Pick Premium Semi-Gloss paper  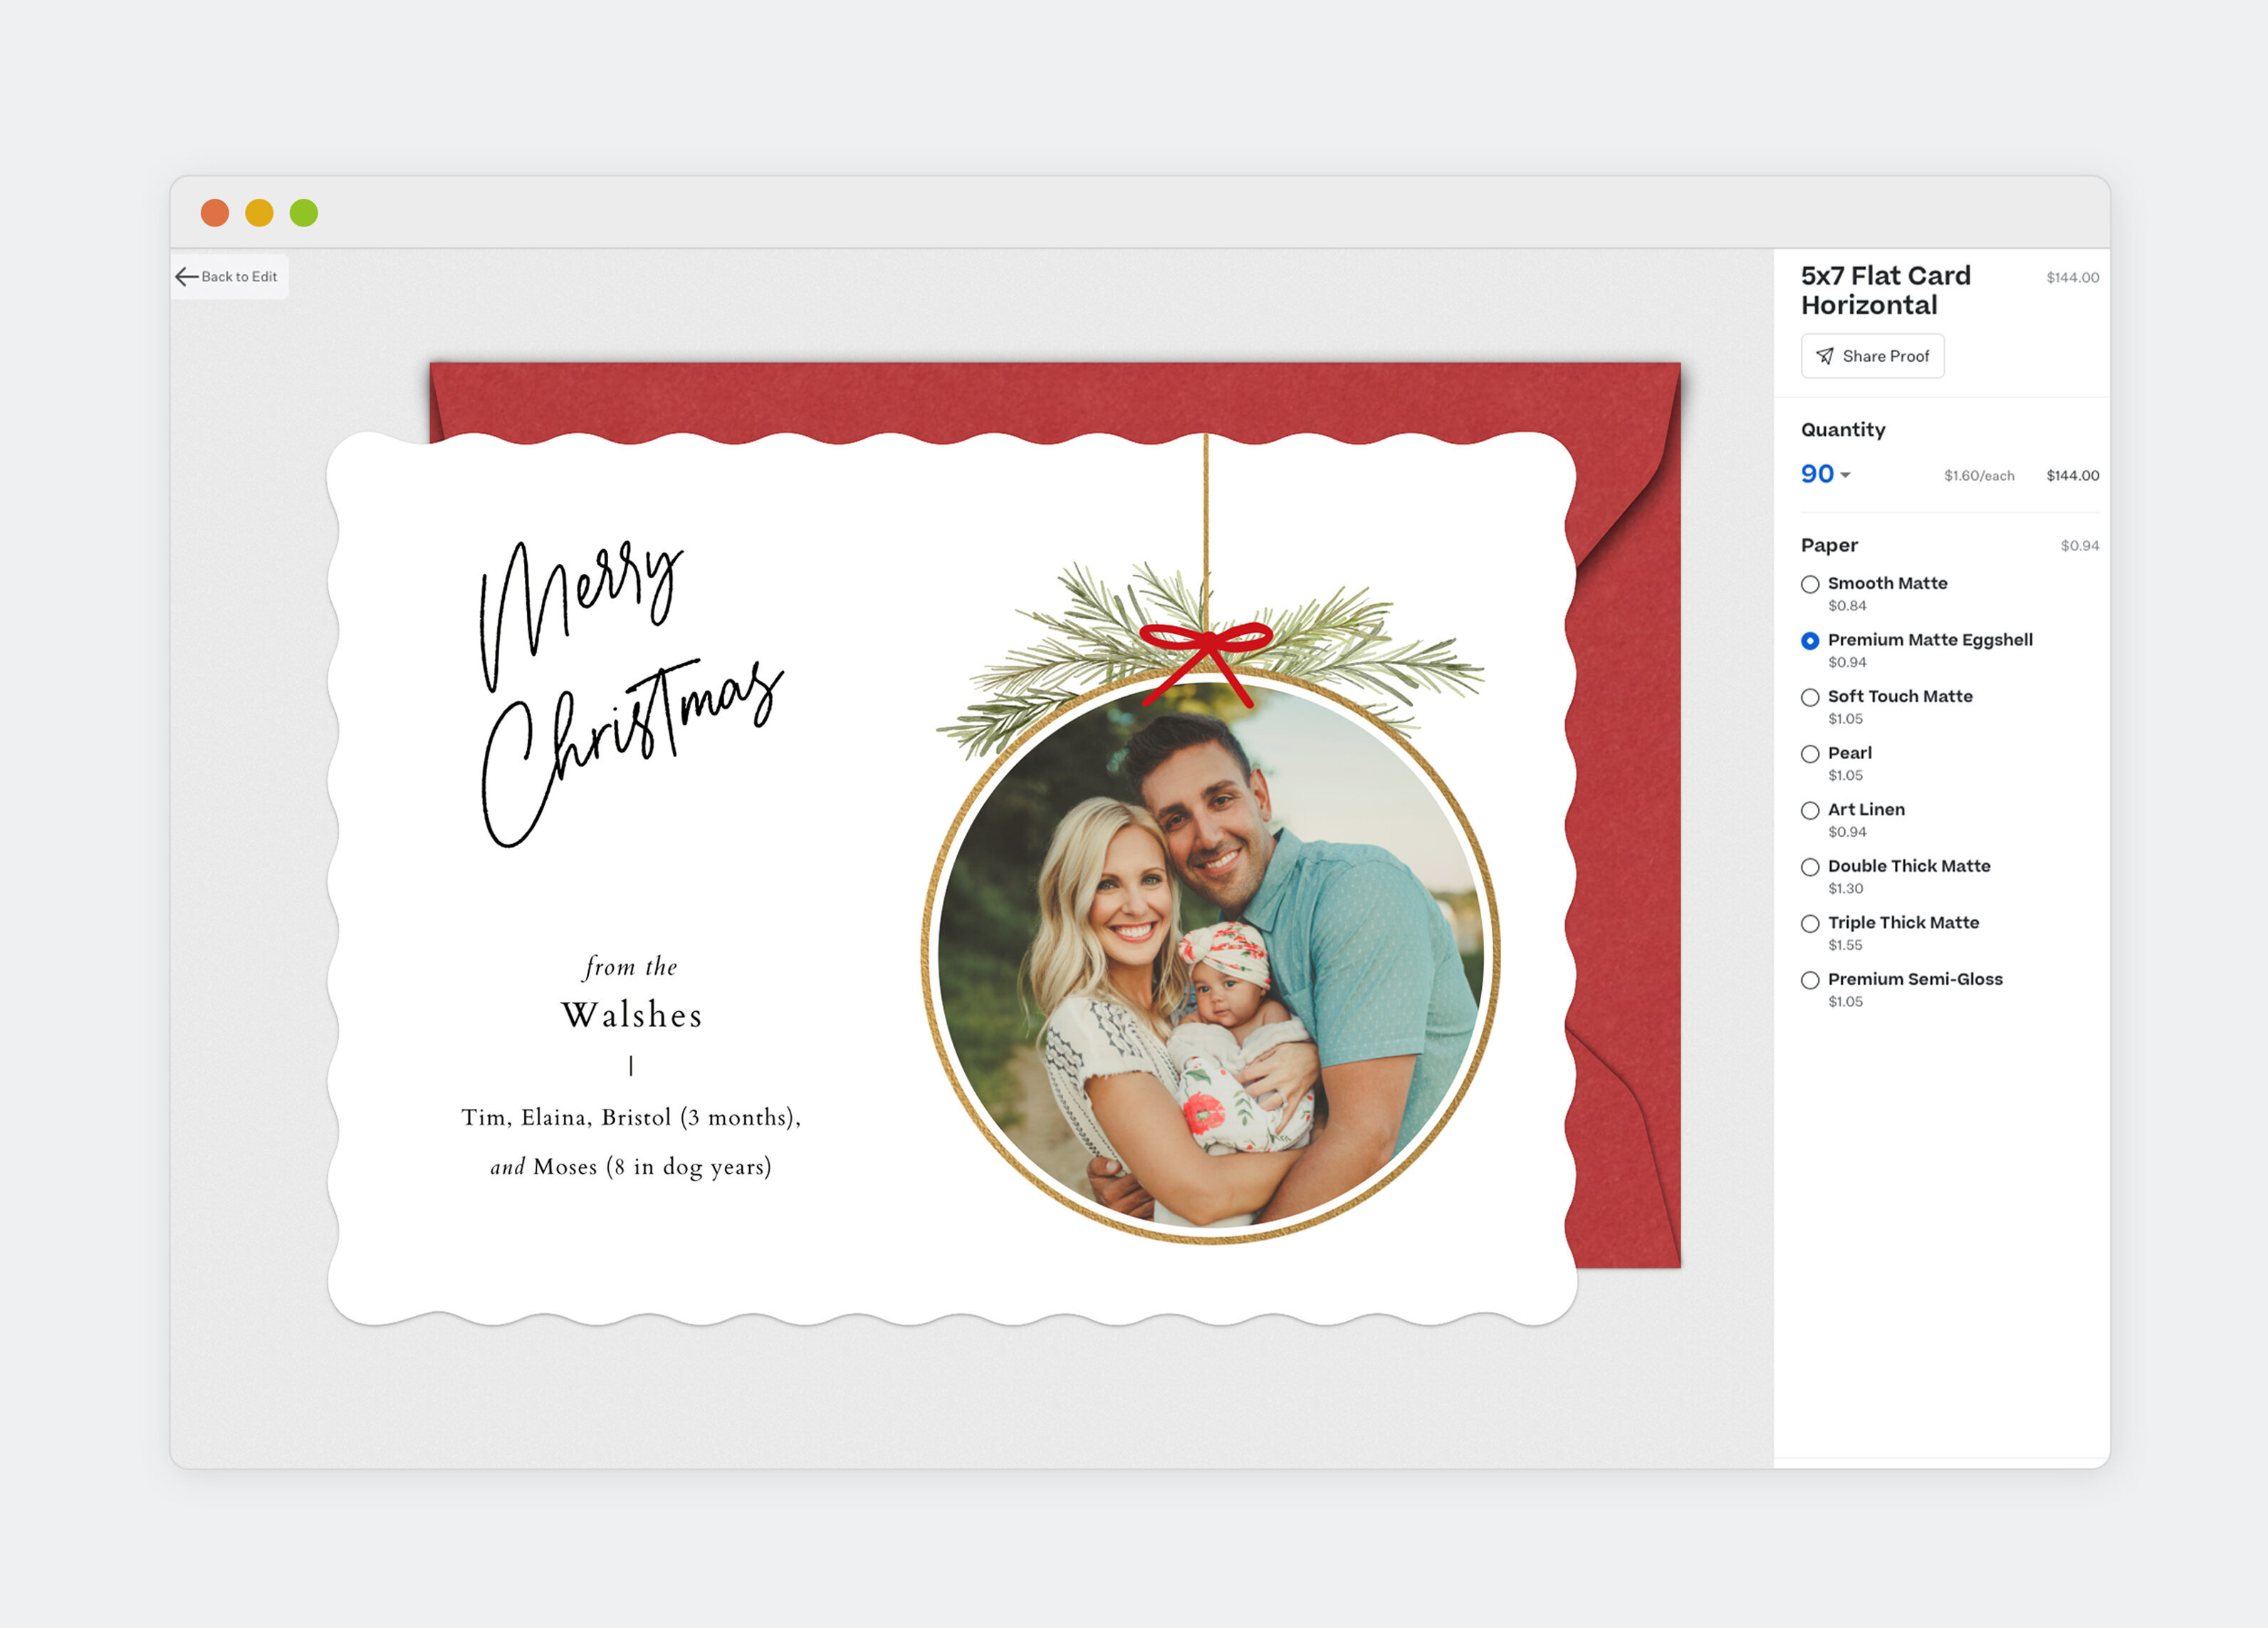1810,980
